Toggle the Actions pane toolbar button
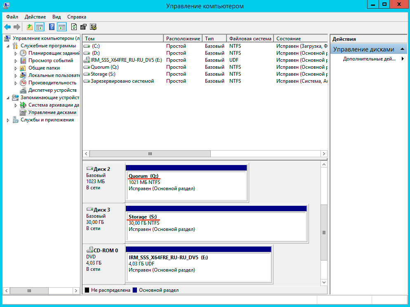 pos(62,27)
